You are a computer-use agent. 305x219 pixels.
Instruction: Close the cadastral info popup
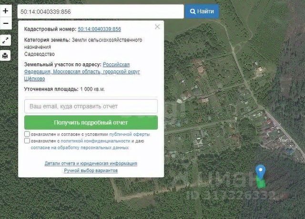tap(157, 27)
